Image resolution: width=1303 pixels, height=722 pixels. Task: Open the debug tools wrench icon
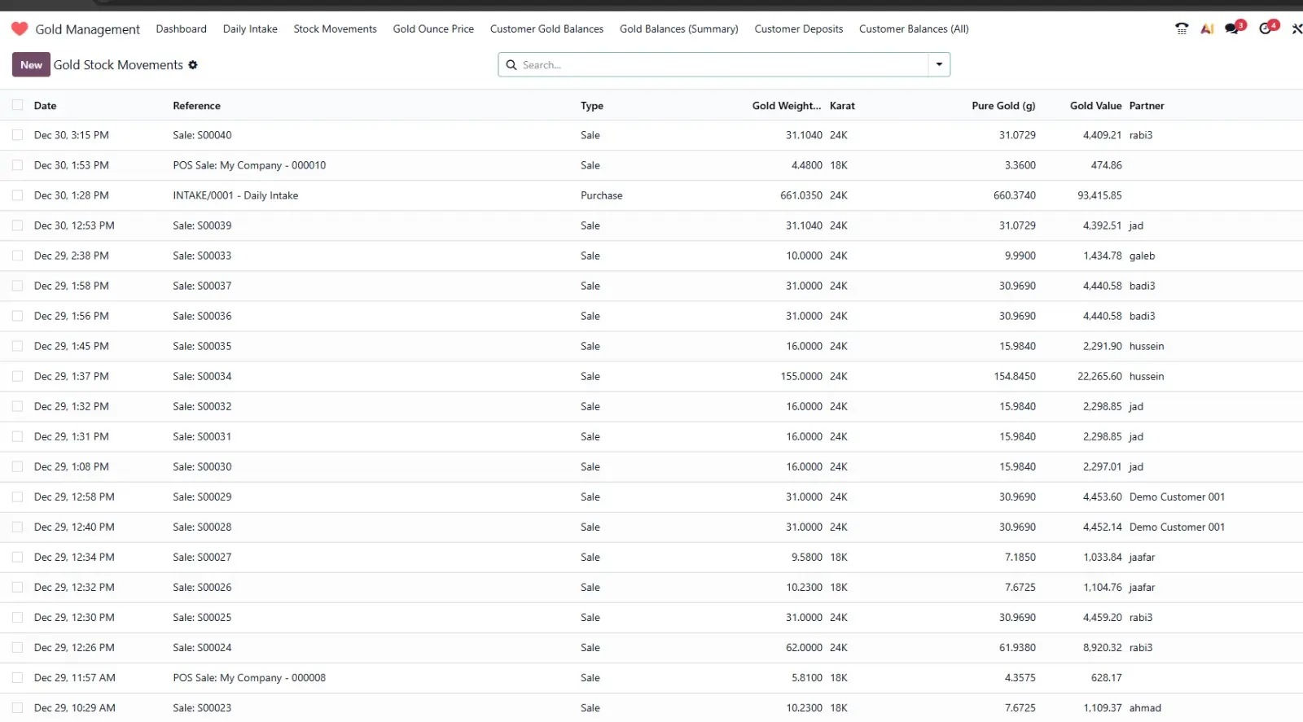(1296, 28)
